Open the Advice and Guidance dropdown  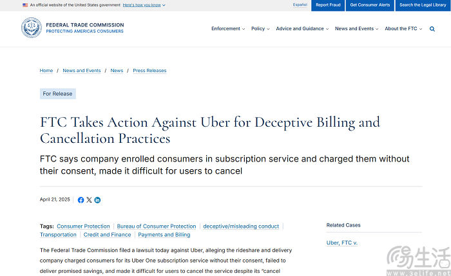(x=302, y=29)
